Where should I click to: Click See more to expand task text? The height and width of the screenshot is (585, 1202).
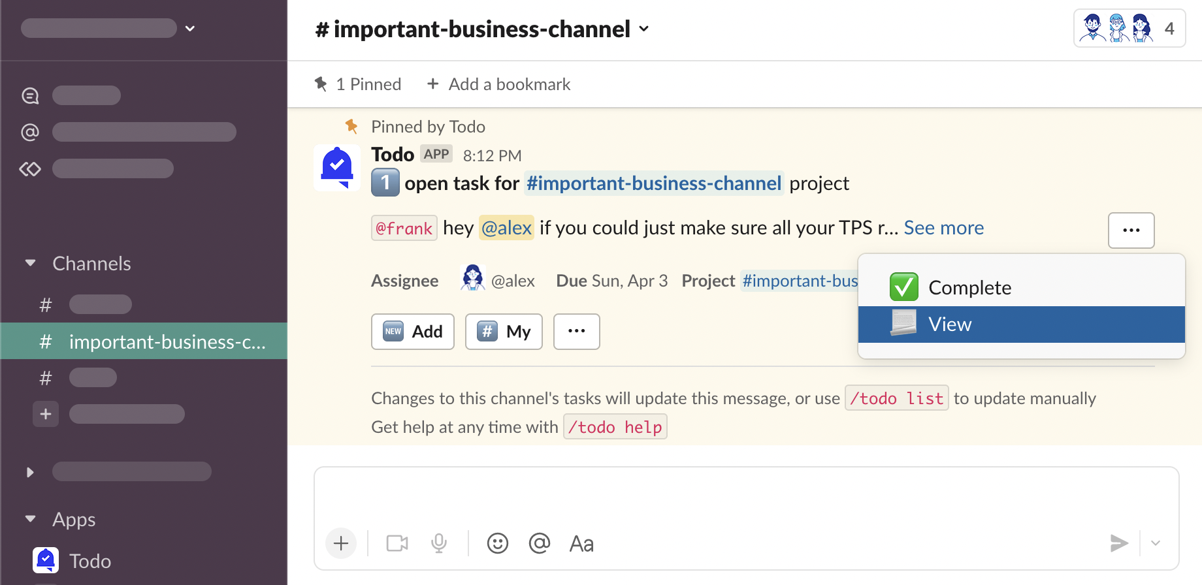click(x=943, y=228)
